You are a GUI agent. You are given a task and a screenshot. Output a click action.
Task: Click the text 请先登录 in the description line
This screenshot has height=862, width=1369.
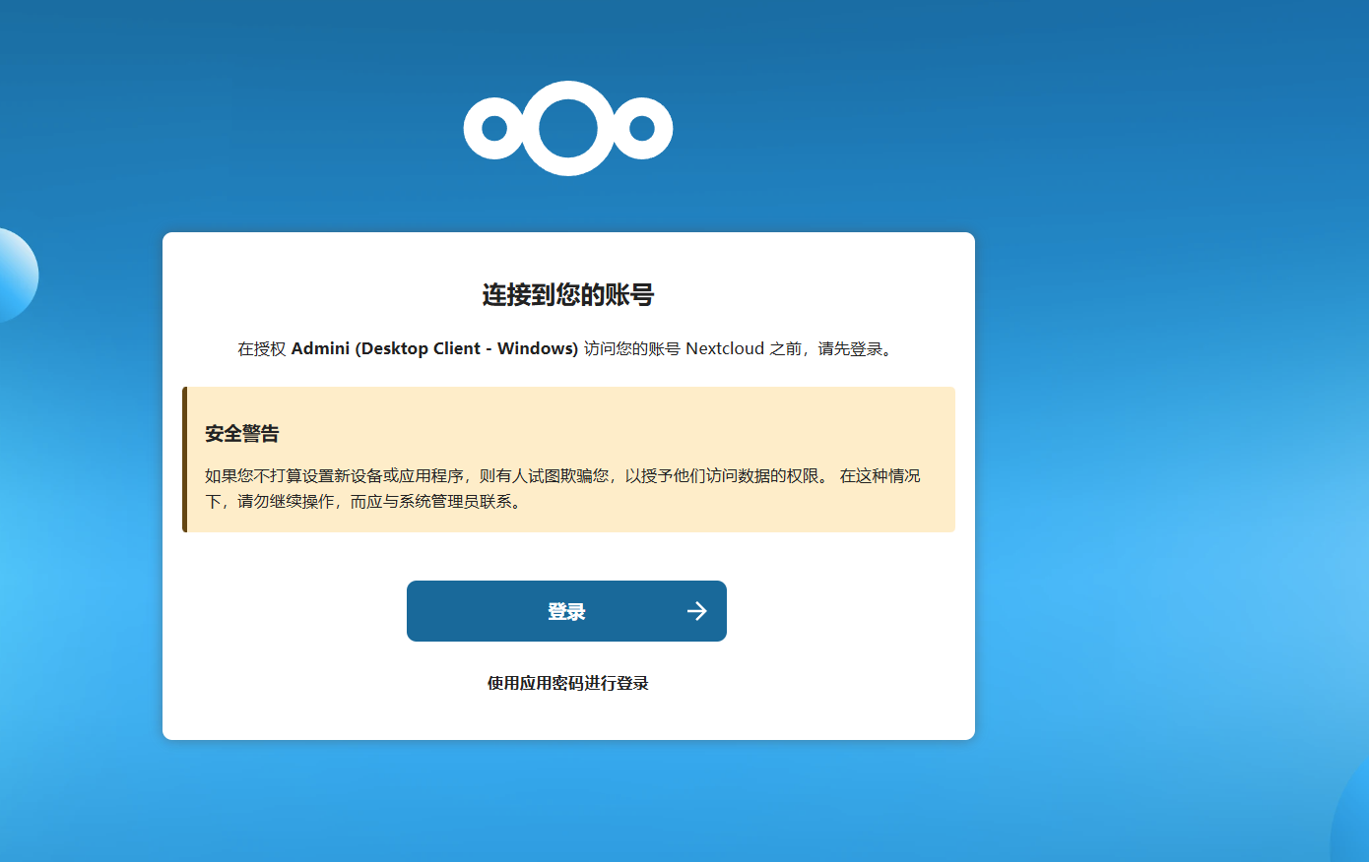coord(850,348)
